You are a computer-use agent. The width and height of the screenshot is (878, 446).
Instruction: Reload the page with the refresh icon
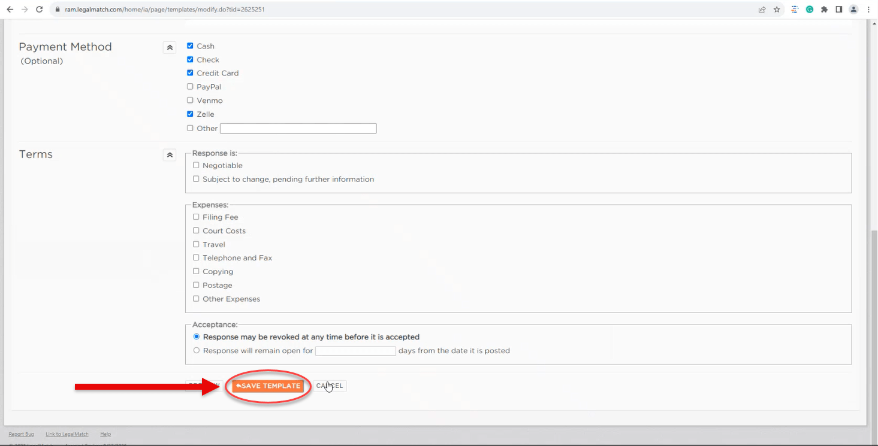click(39, 10)
